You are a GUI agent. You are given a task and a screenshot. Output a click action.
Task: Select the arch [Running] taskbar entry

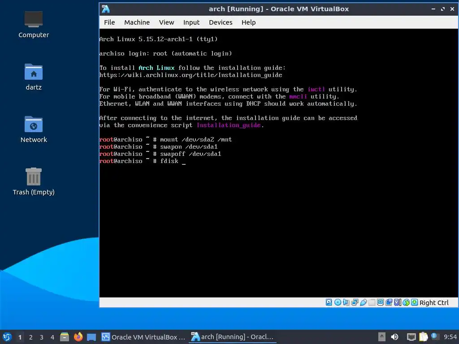pyautogui.click(x=233, y=337)
